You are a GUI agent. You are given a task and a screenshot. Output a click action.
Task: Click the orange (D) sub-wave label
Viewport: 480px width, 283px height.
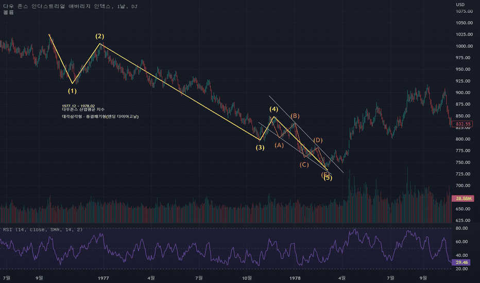click(x=318, y=140)
